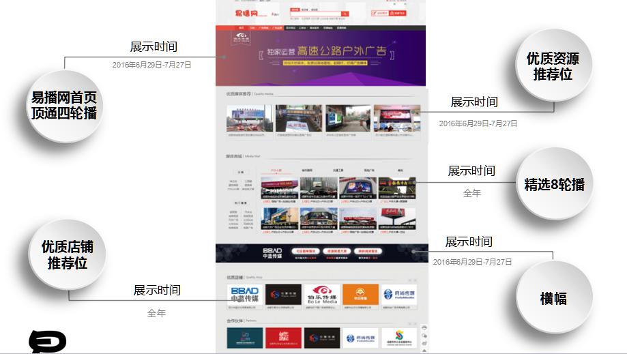Click the red-outlined pencil button in header
Viewport: 627px width, 354px height.
point(379,13)
